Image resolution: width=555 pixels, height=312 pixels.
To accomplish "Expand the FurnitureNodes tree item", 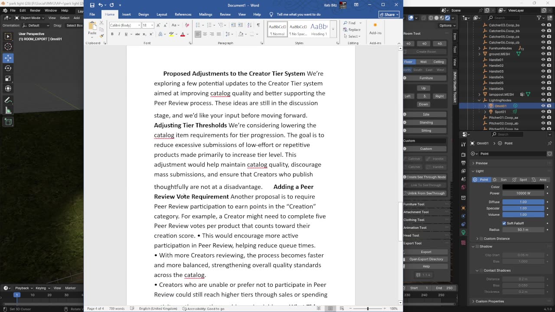I will coord(480,48).
